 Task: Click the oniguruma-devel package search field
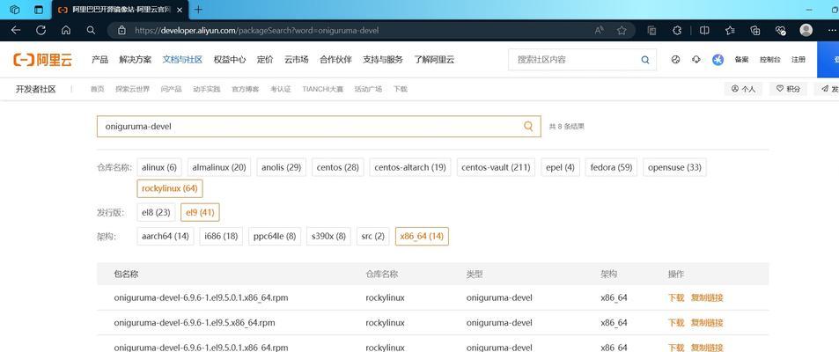[x=319, y=126]
